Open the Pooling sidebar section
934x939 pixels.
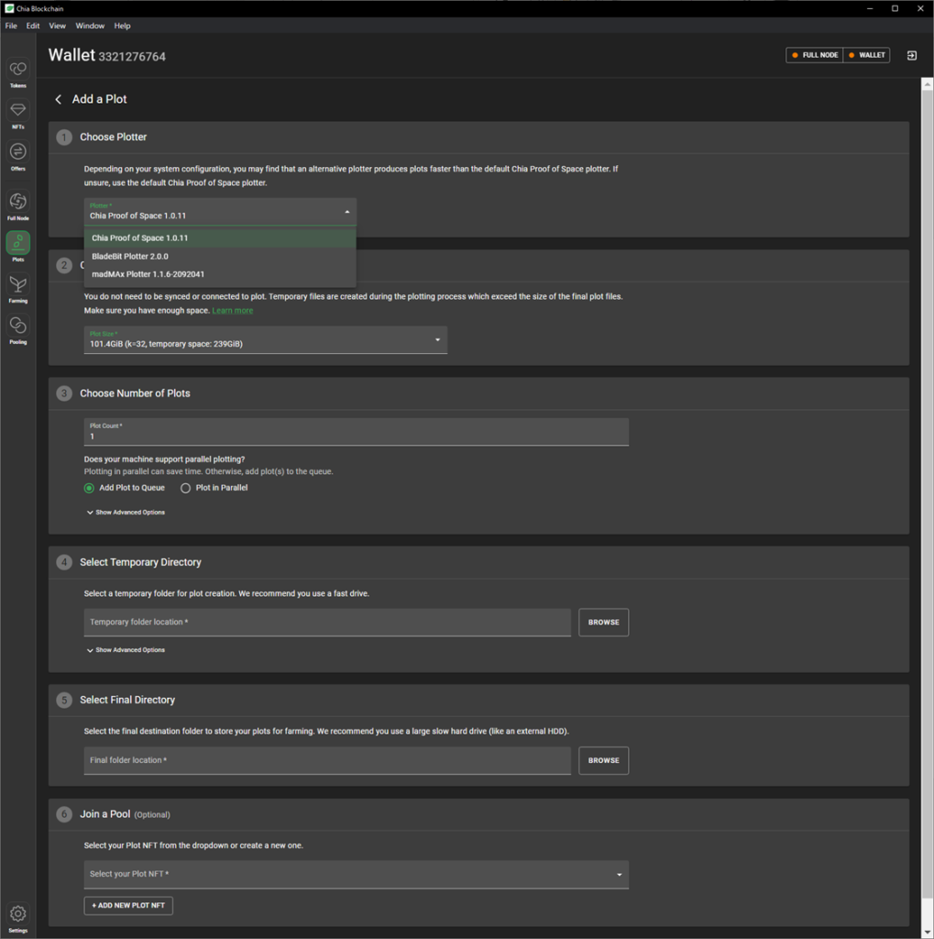pyautogui.click(x=18, y=329)
